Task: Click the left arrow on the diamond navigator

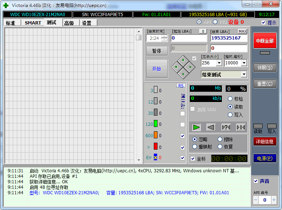Action: click(x=176, y=67)
